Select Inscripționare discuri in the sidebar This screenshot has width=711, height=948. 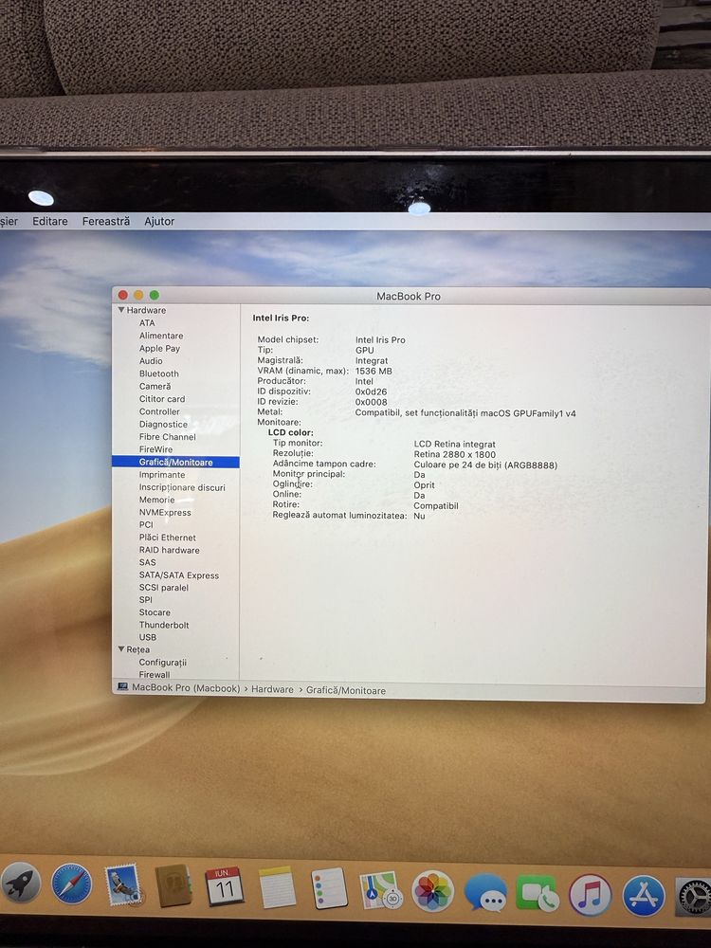tap(182, 487)
